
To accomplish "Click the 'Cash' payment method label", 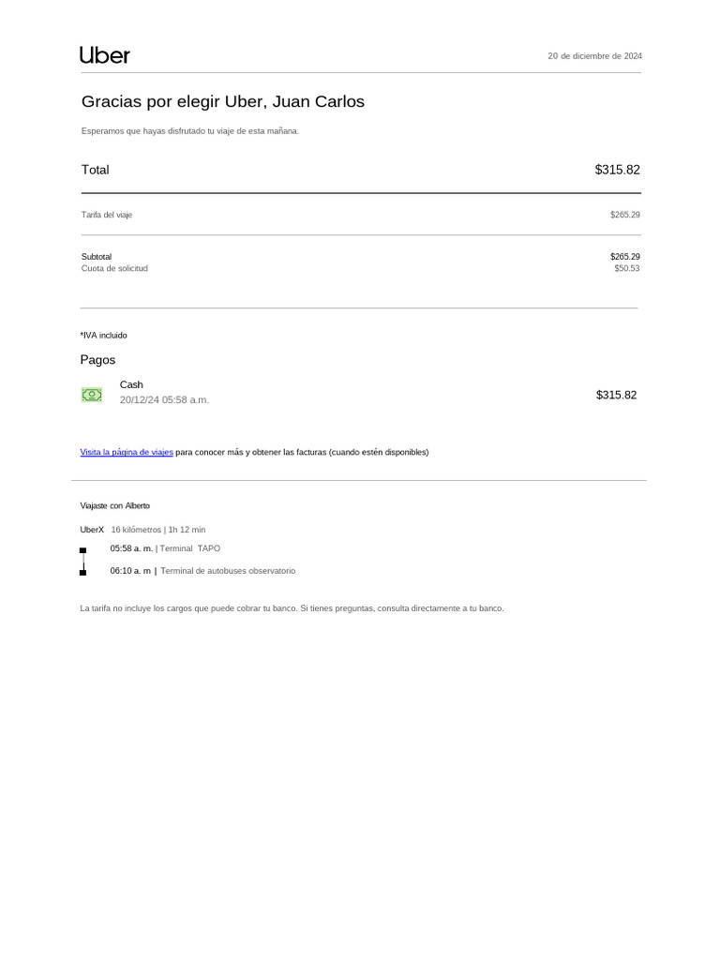I will pyautogui.click(x=131, y=384).
